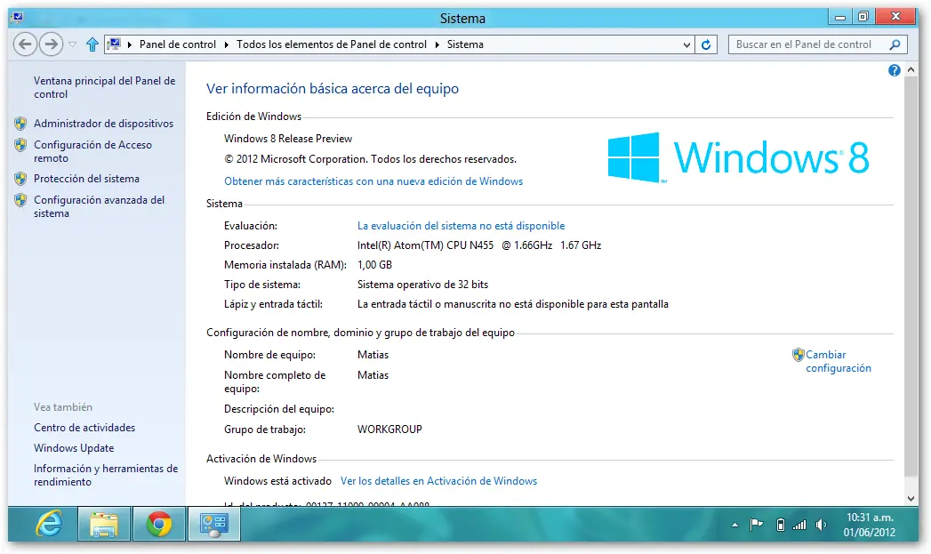The image size is (931, 554).
Task: Open Ver los detalles en Activación de Windows
Action: [x=438, y=481]
